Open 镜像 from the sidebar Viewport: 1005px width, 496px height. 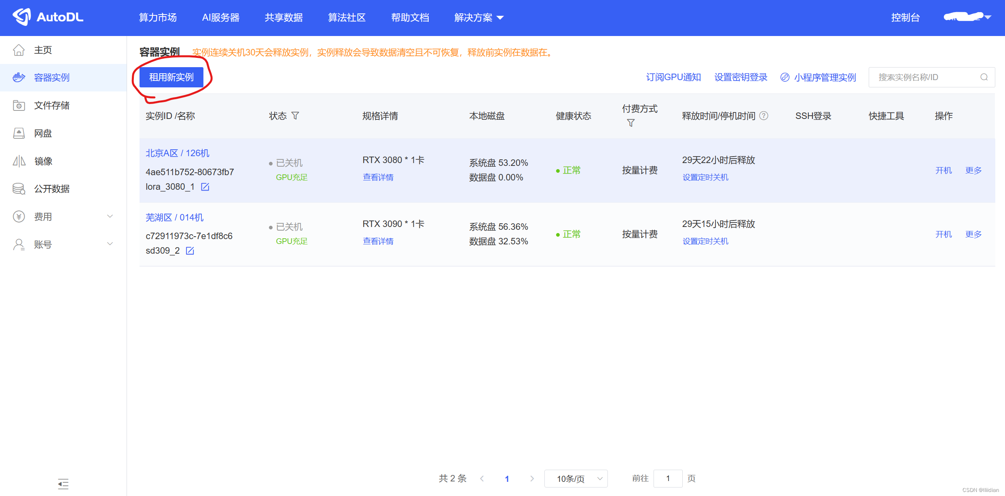tap(43, 161)
